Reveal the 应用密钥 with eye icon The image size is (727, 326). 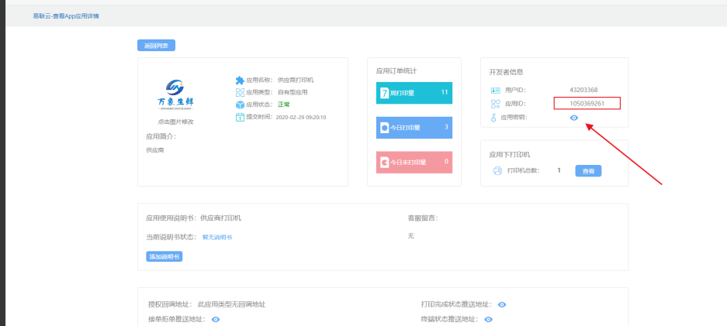click(x=574, y=118)
